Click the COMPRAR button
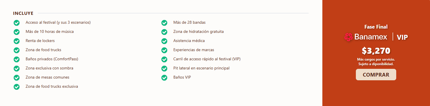The width and height of the screenshot is (430, 106). 376,75
